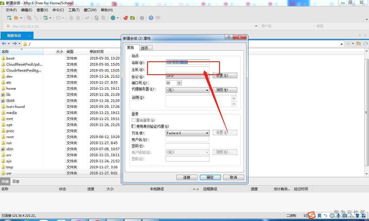Open the 编辑(E) menu
The height and width of the screenshot is (221, 369).
click(x=27, y=10)
